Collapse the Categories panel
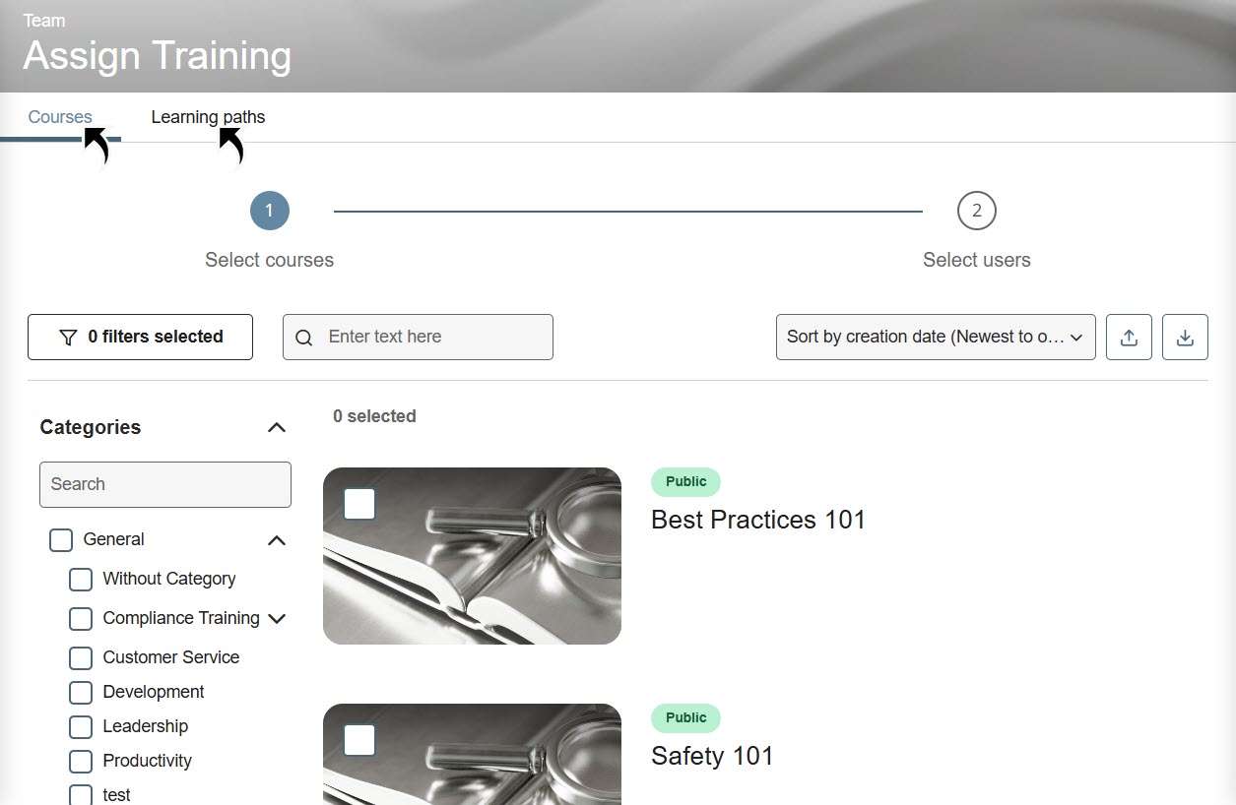 pyautogui.click(x=277, y=427)
